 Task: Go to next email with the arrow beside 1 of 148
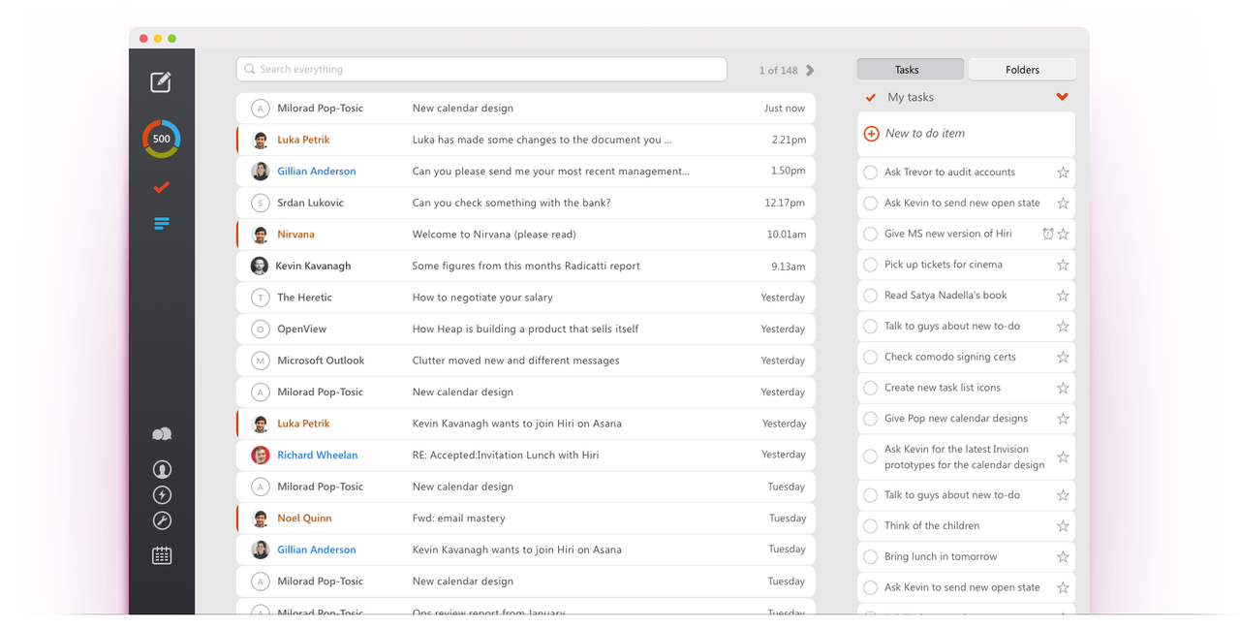810,71
